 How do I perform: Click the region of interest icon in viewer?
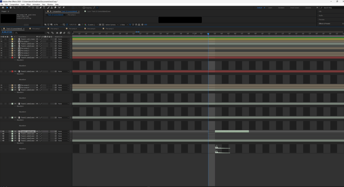tap(100, 25)
